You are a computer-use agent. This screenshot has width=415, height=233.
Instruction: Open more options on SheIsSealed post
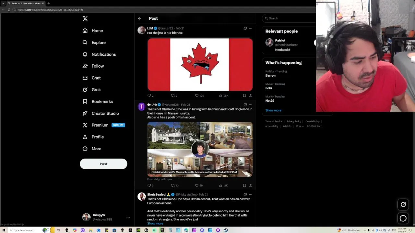pyautogui.click(x=251, y=194)
